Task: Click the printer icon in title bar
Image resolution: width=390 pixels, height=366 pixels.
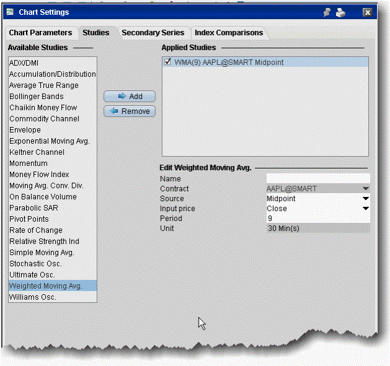Action: tap(340, 12)
